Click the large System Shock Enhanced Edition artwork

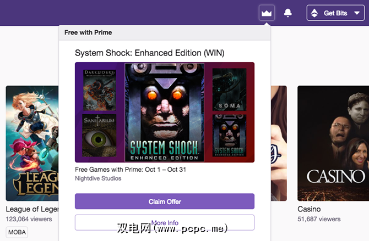tap(164, 113)
